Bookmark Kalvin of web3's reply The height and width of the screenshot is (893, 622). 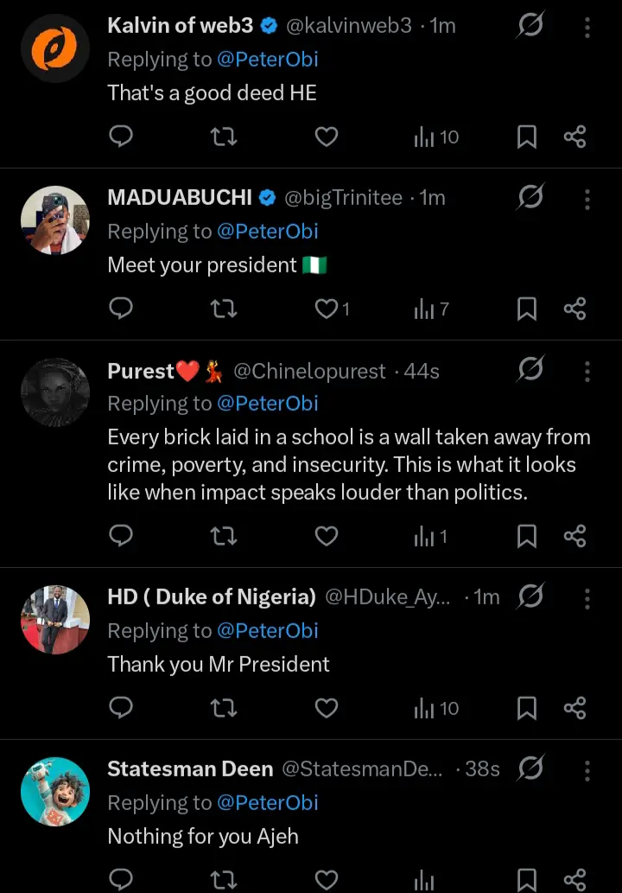pos(527,137)
